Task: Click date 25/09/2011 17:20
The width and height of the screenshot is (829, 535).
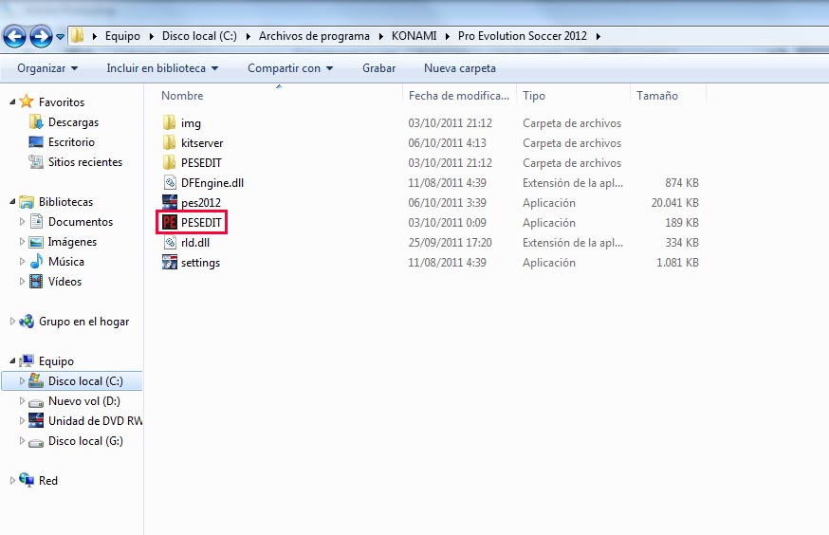Action: tap(450, 243)
